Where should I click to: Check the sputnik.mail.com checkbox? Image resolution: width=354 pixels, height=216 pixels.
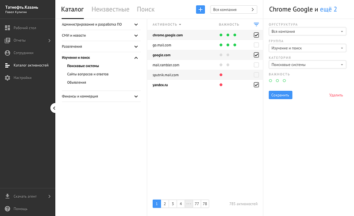point(256,75)
